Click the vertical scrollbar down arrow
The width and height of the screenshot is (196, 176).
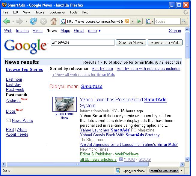187,159
